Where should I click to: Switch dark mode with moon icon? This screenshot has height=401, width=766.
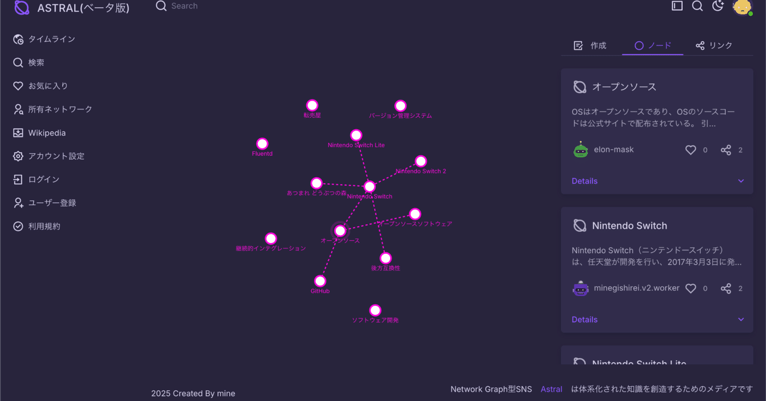[718, 6]
